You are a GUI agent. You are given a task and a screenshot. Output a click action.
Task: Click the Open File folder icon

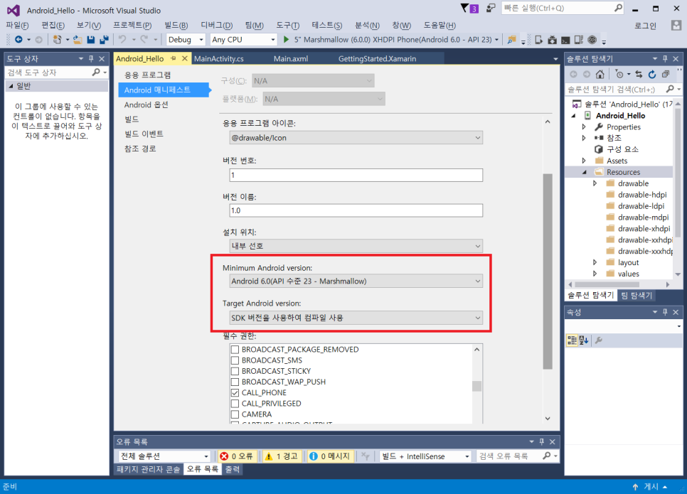[78, 39]
